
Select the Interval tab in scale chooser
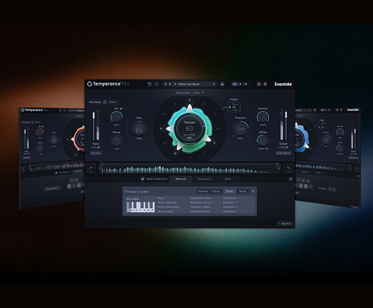coord(203,192)
